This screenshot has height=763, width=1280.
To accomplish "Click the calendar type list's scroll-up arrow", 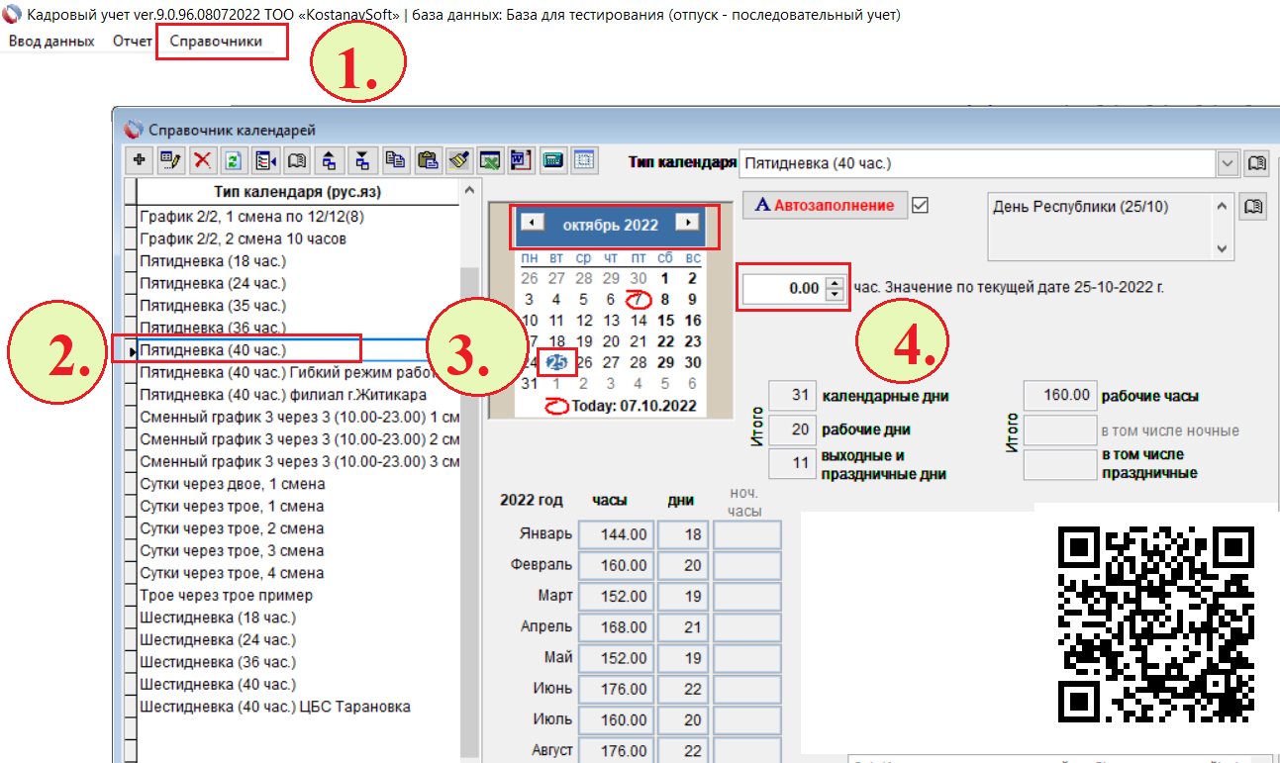I will [x=469, y=190].
